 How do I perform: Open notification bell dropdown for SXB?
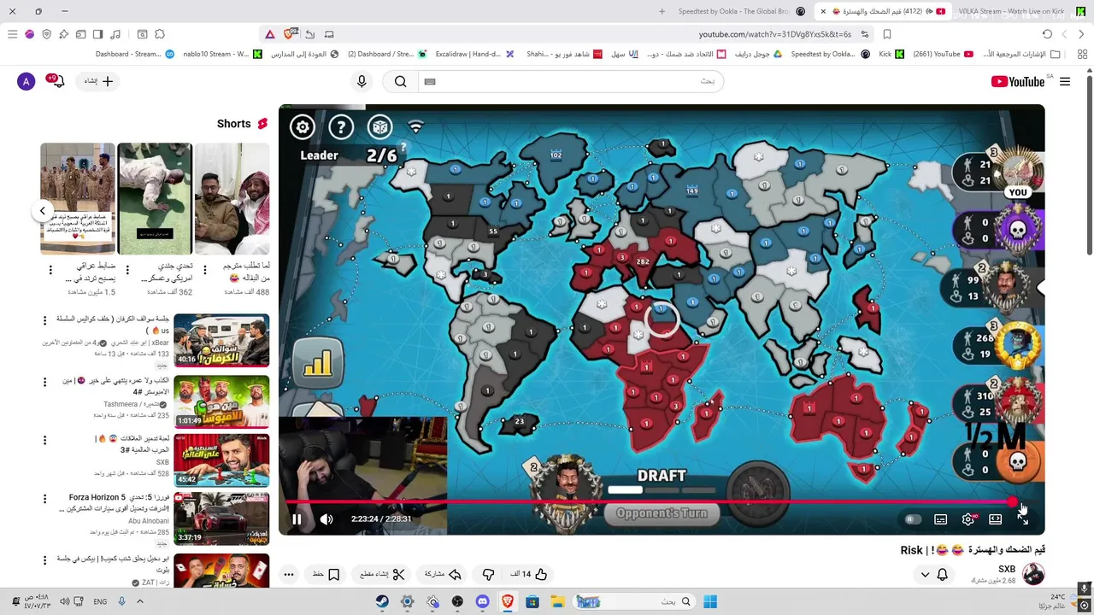click(933, 575)
